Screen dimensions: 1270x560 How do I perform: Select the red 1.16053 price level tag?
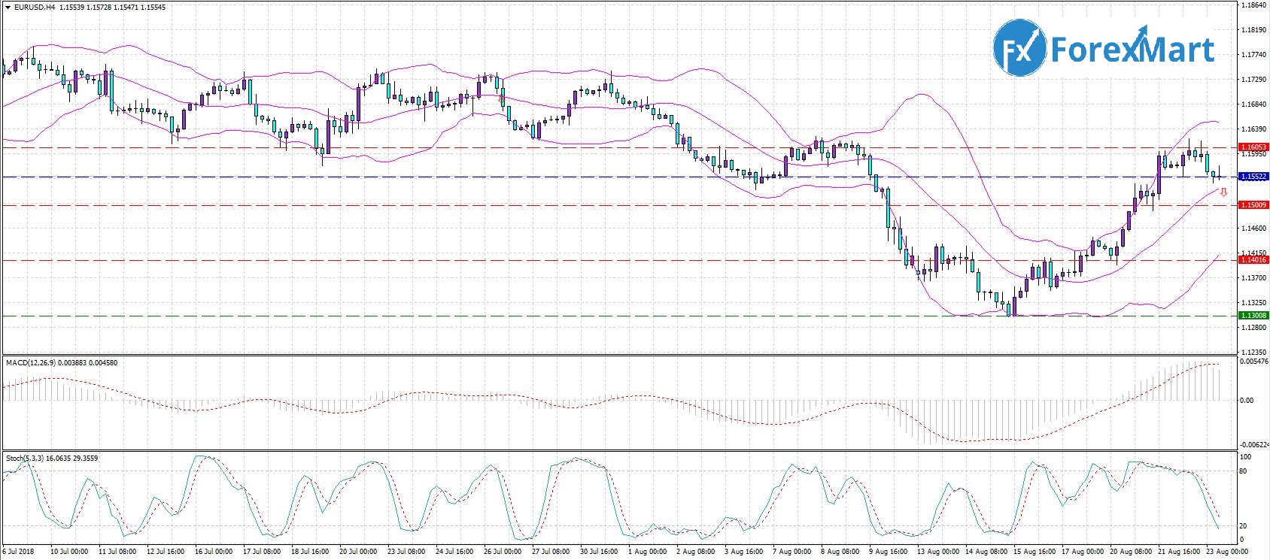(1253, 147)
